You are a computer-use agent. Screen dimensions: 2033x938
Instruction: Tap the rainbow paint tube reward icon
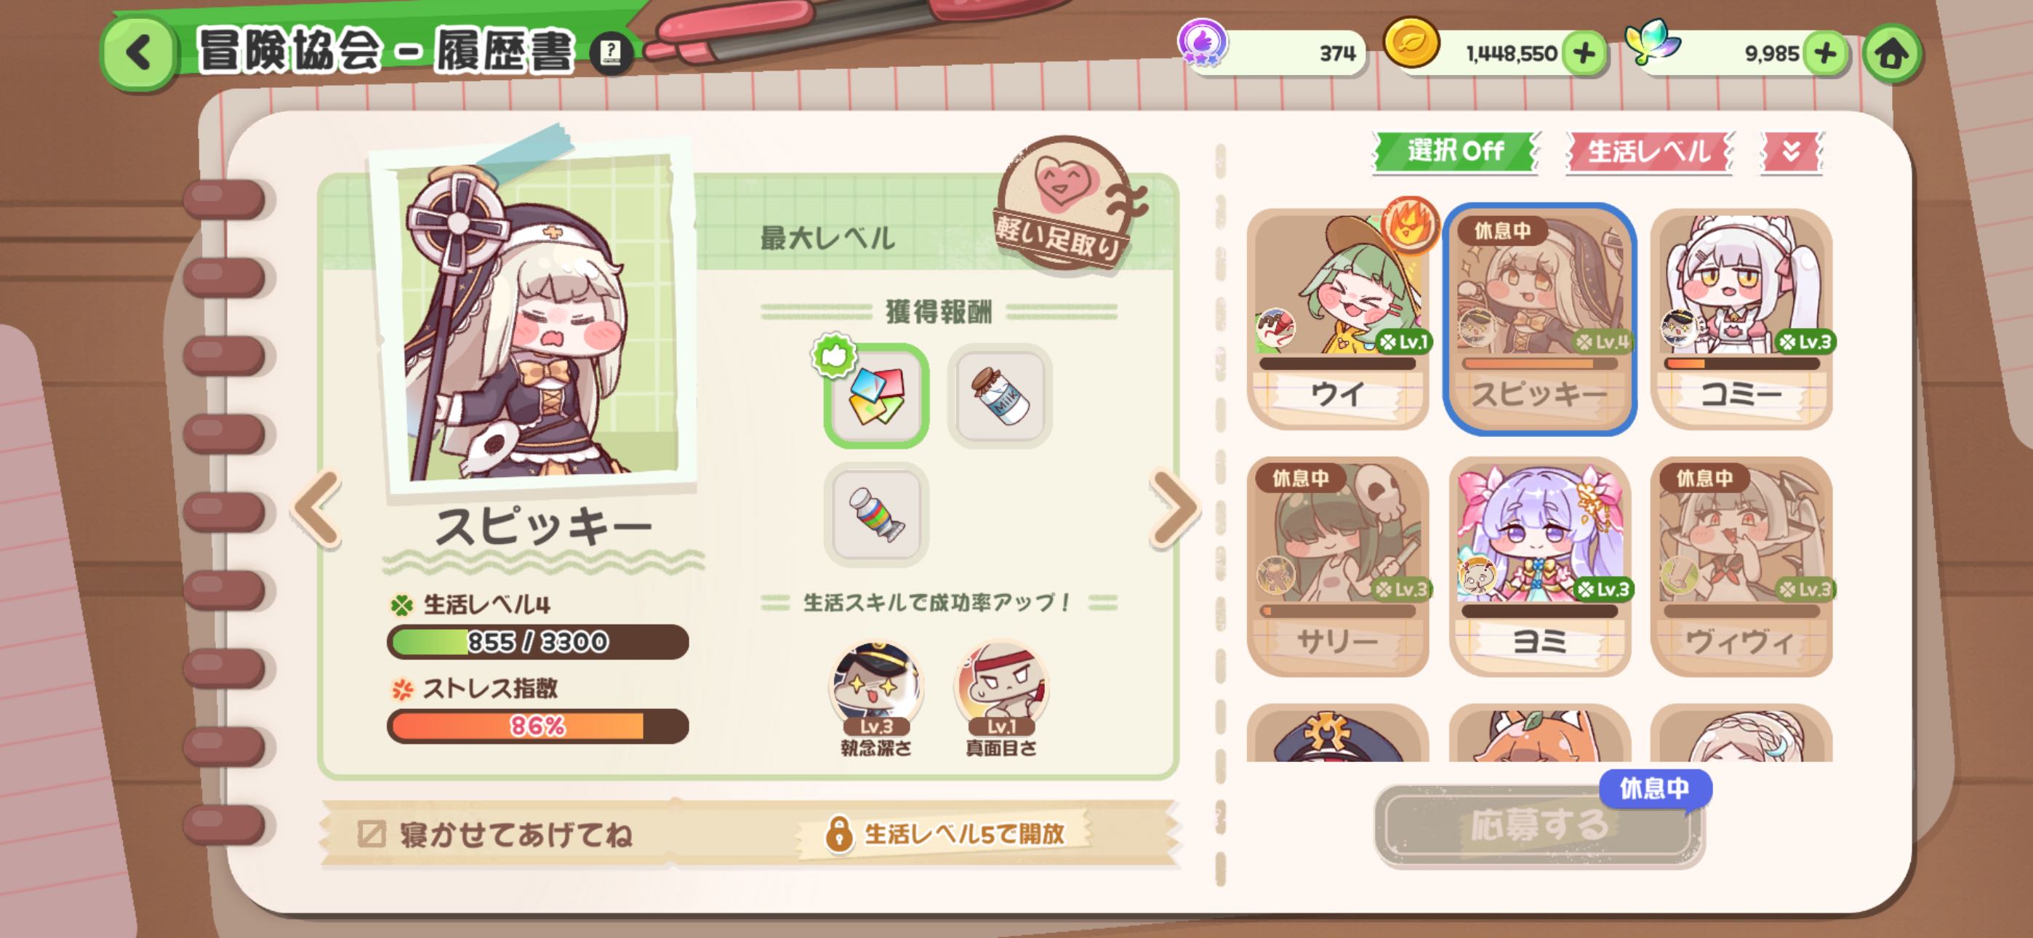876,514
